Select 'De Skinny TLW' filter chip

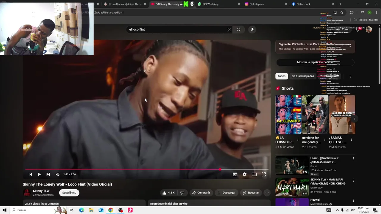(x=330, y=76)
